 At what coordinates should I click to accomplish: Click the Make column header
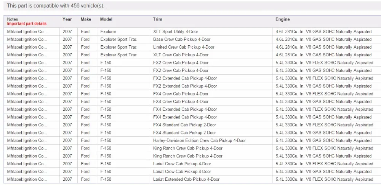86,19
